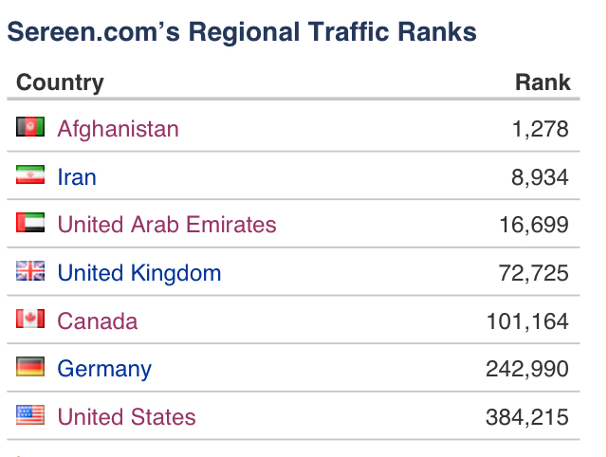The image size is (608, 457).
Task: Select Afghanistan's rank value 1,278
Action: click(541, 129)
